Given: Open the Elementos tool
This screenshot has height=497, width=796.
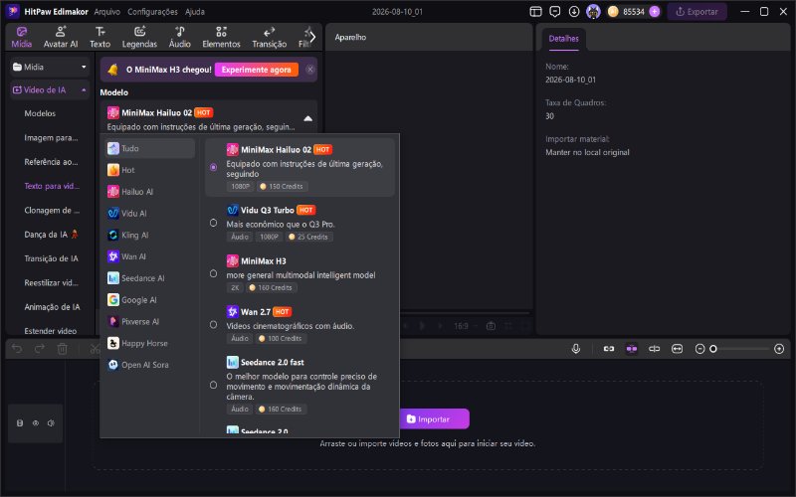Looking at the screenshot, I should tap(221, 37).
